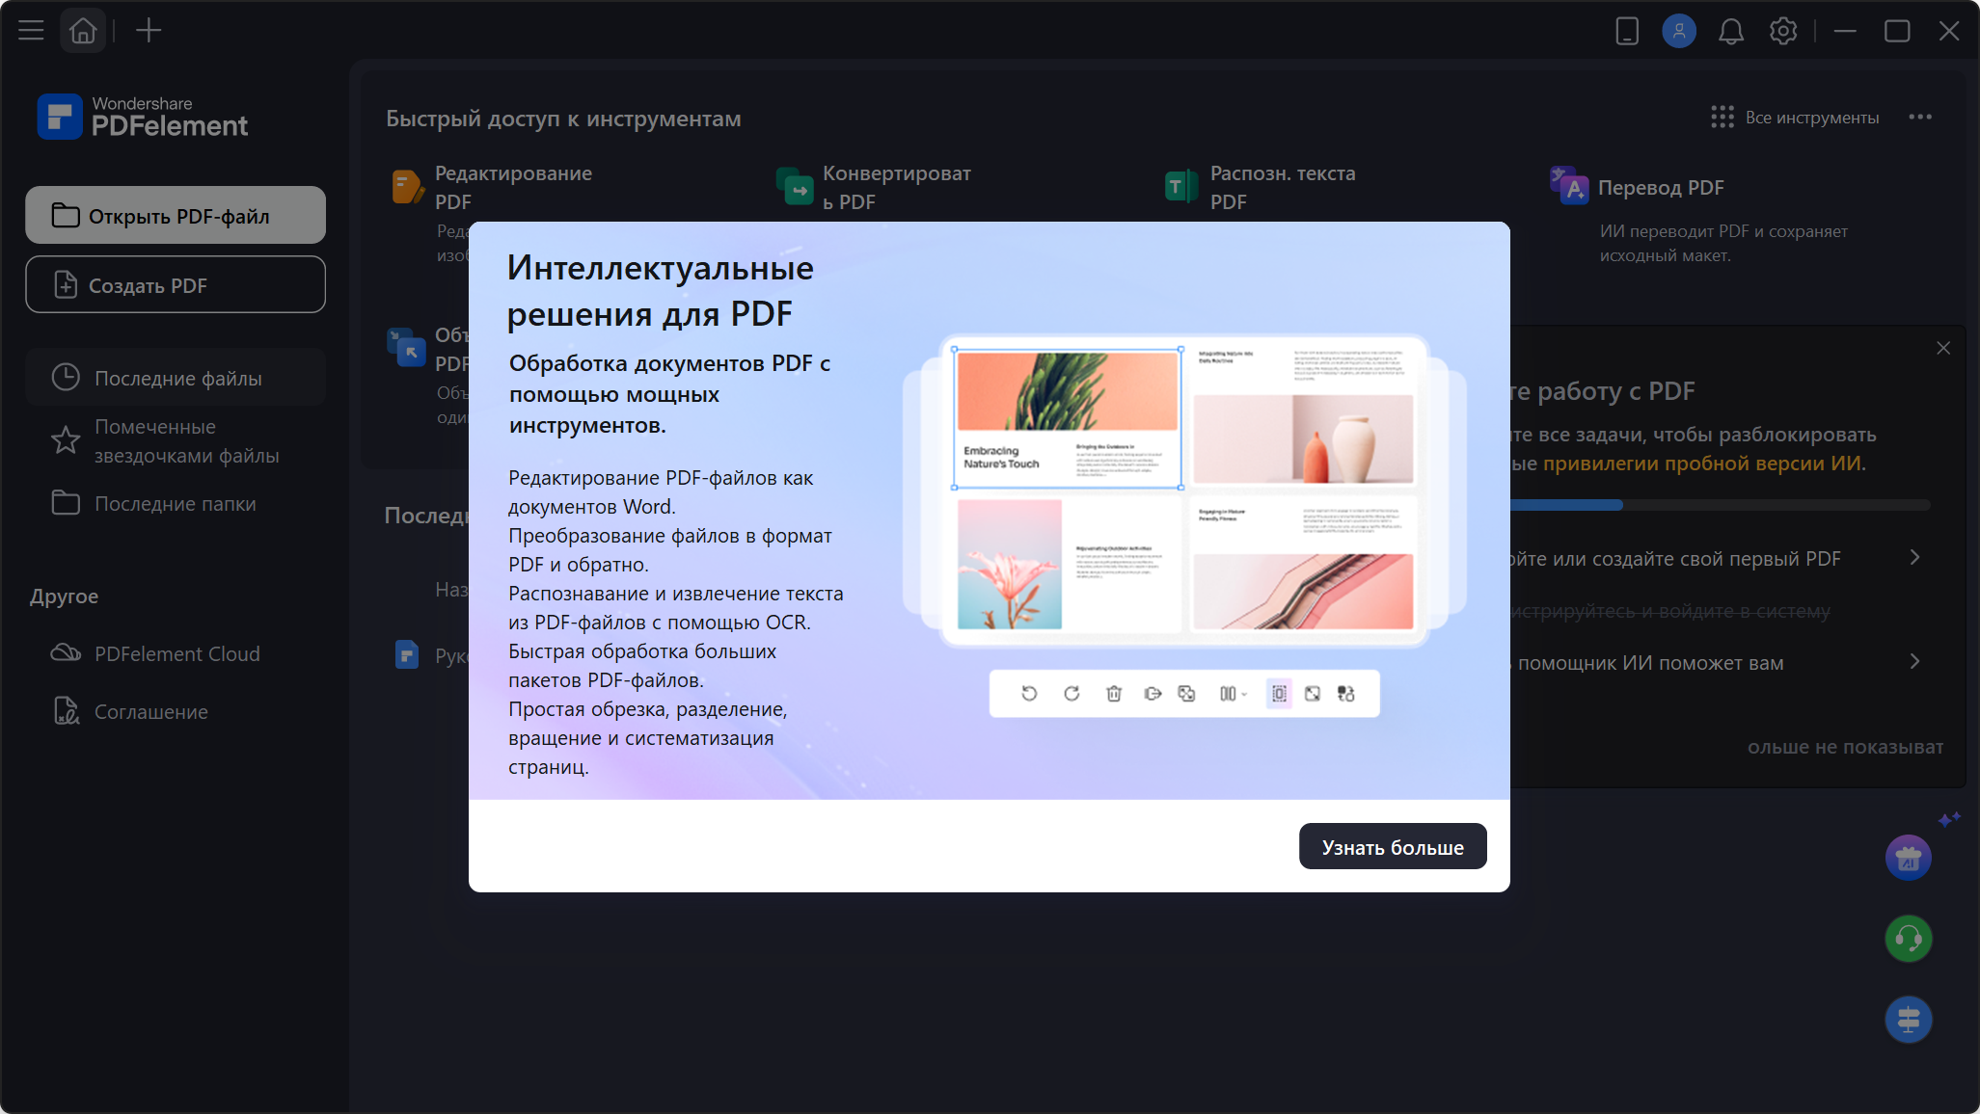
Task: Open the user account avatar
Action: 1679,31
